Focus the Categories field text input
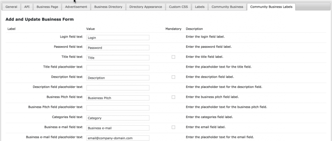Screen dimensions: 332x141 [118, 118]
